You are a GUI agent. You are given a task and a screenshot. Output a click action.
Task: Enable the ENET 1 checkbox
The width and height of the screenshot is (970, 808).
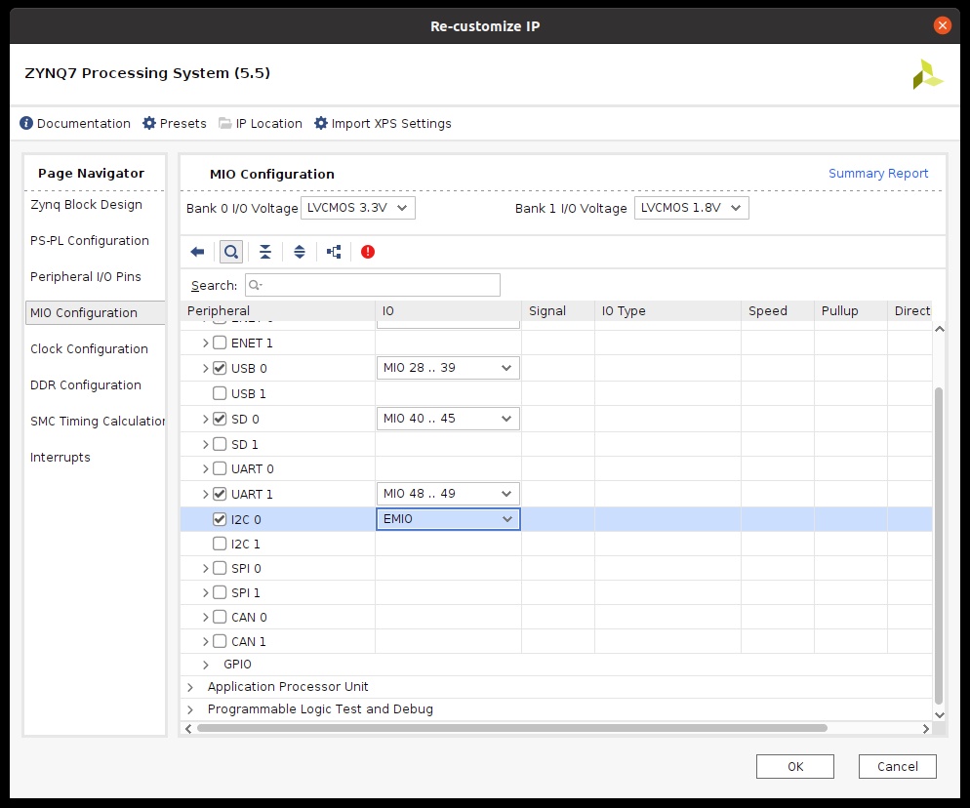tap(220, 343)
